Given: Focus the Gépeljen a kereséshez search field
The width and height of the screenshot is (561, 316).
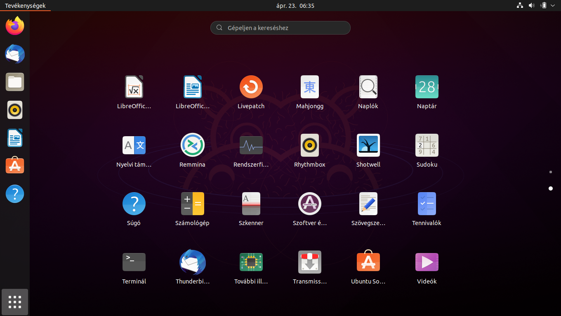Looking at the screenshot, I should tap(280, 28).
